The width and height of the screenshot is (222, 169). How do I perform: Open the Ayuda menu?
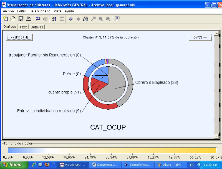[x=69, y=11]
